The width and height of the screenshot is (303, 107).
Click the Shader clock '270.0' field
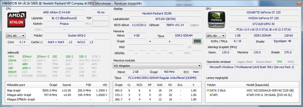click(288, 52)
